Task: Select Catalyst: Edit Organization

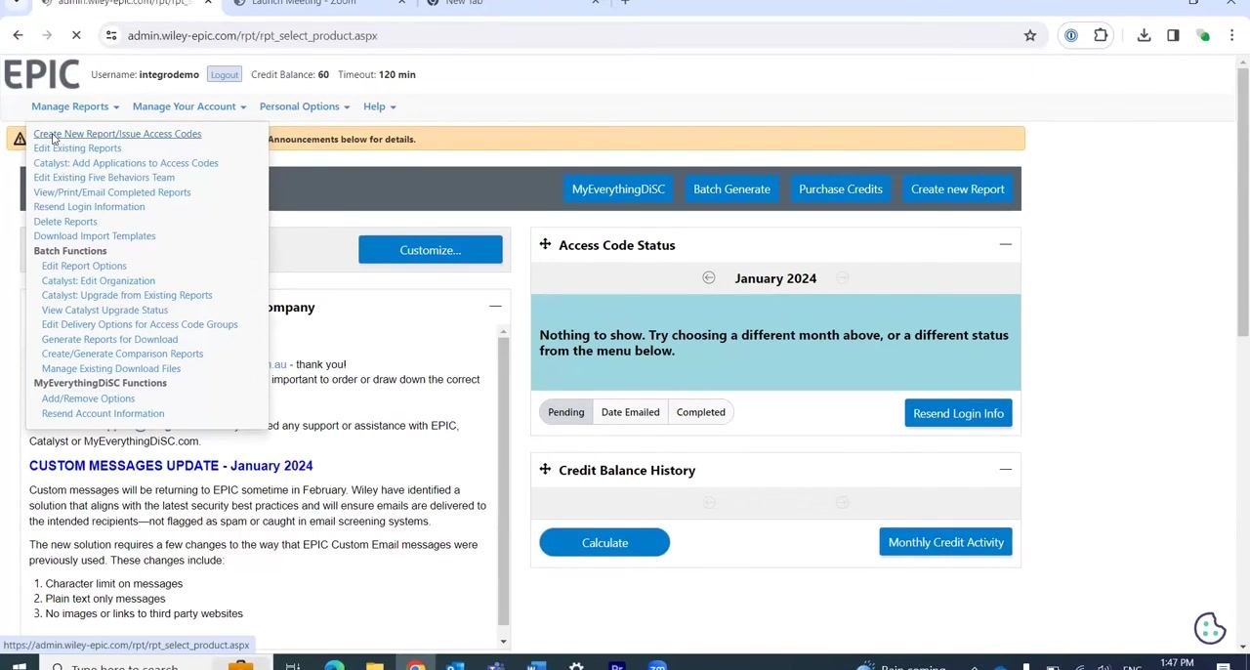Action: [x=99, y=280]
